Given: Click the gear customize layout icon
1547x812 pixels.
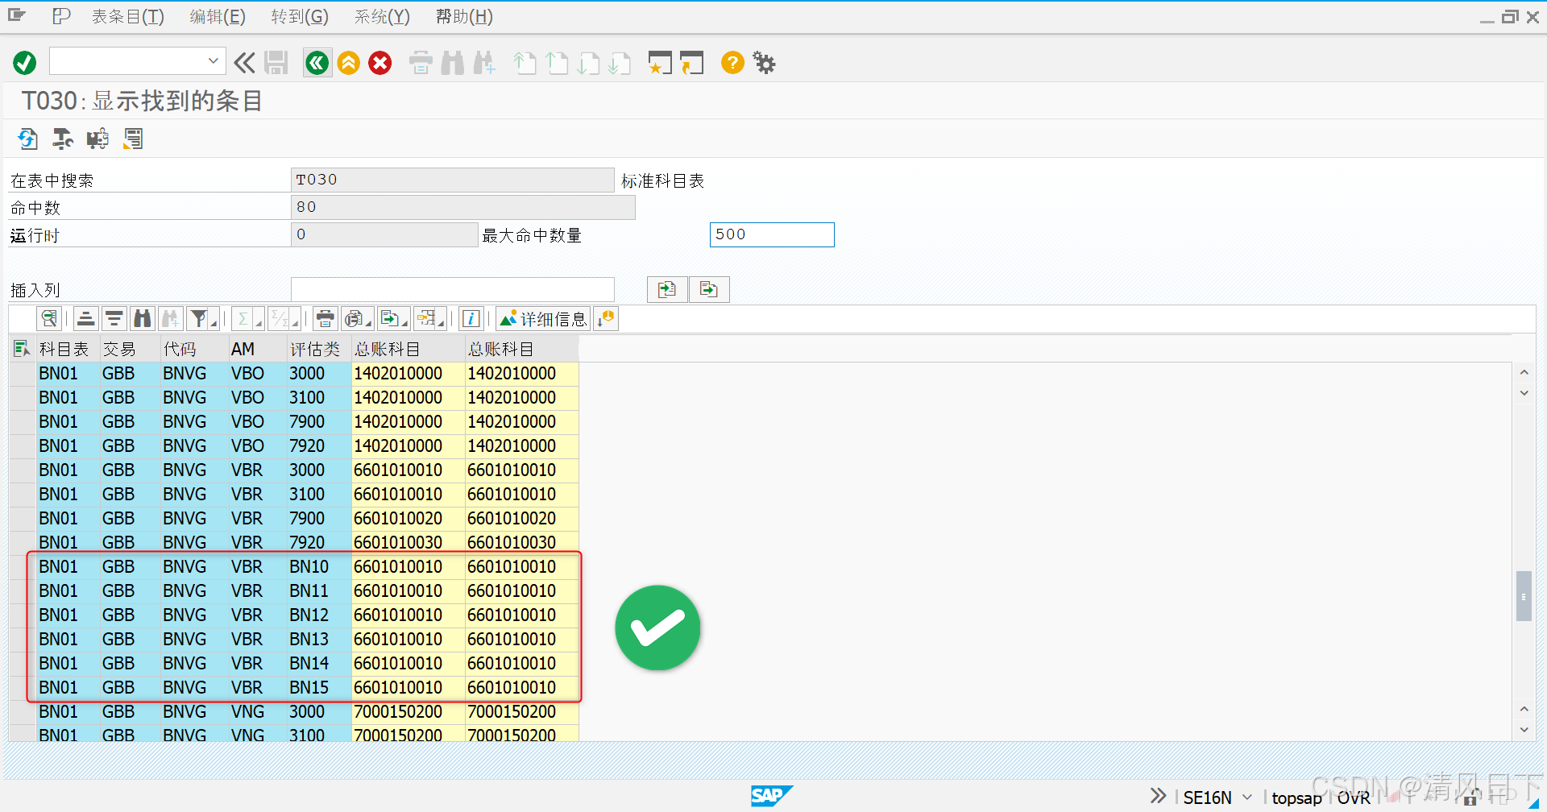Looking at the screenshot, I should (763, 62).
